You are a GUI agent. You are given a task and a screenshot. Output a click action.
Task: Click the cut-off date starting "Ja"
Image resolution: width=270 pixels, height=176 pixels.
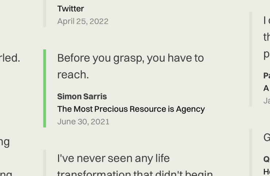pyautogui.click(x=267, y=101)
